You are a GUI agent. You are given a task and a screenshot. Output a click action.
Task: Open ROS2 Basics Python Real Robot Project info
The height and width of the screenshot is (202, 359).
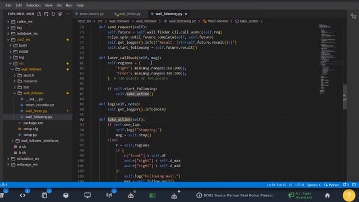235,195
